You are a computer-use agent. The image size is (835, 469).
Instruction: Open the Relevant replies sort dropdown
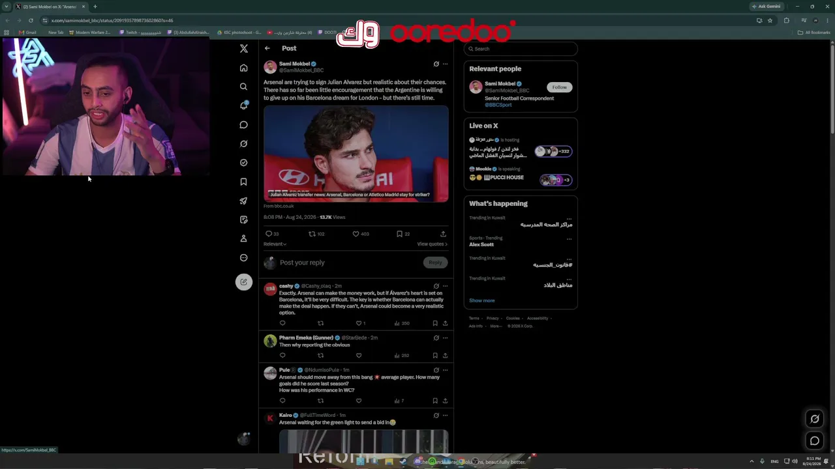[x=275, y=244]
